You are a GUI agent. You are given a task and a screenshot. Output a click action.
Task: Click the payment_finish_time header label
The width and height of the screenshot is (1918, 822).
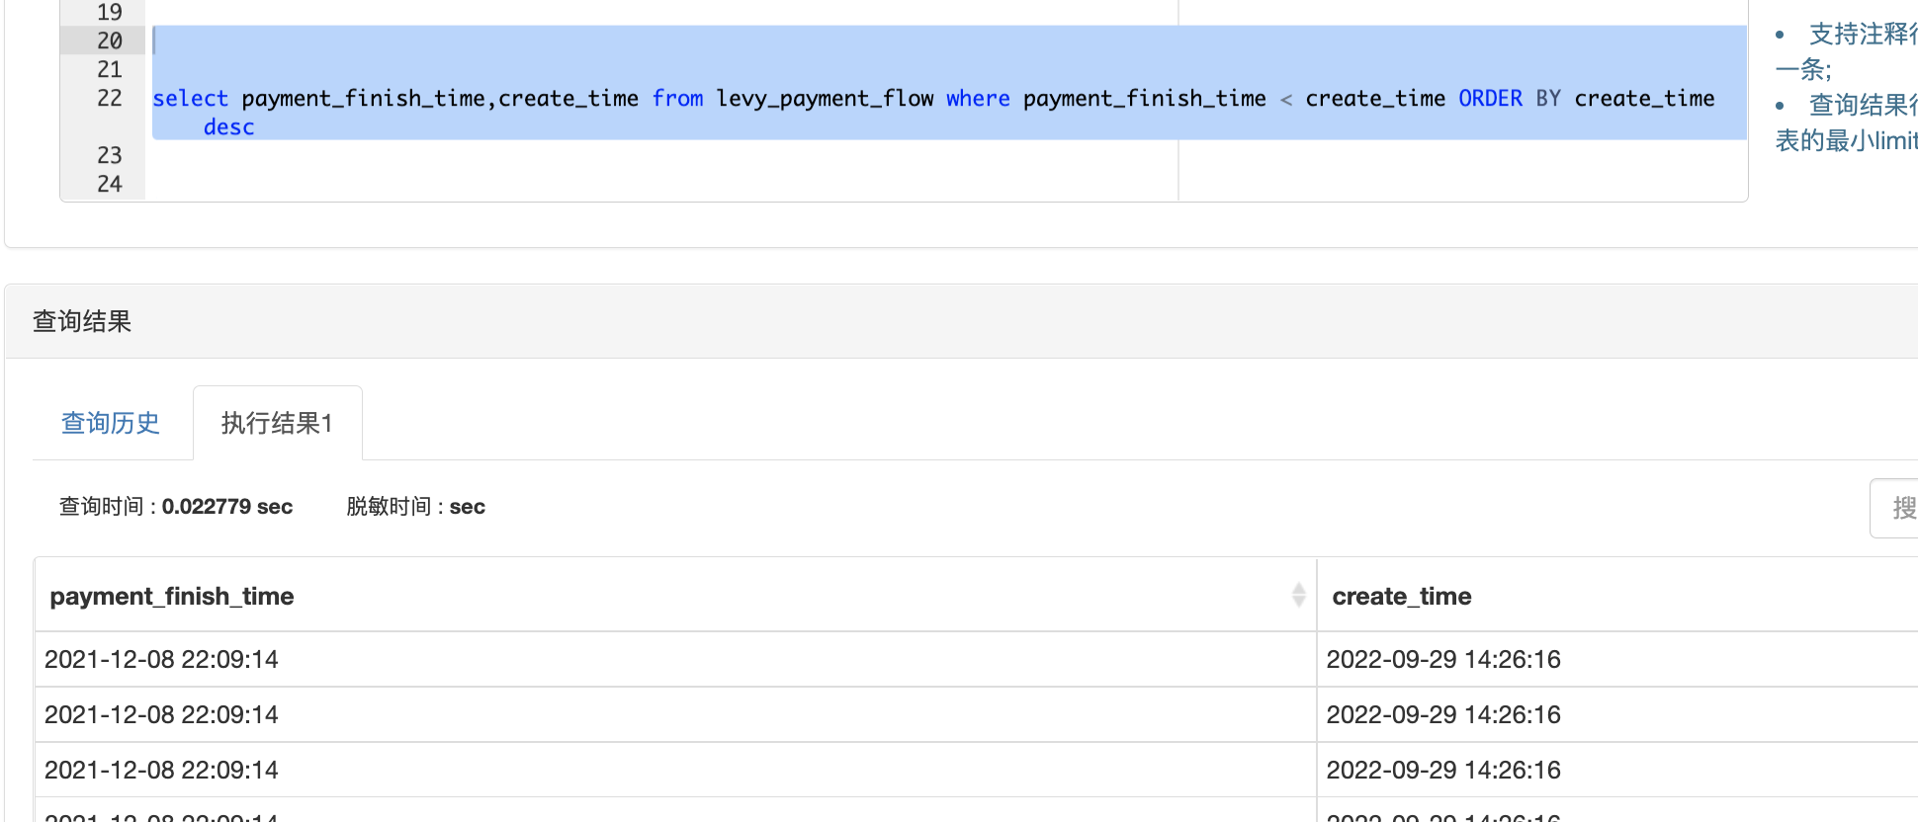pyautogui.click(x=172, y=597)
